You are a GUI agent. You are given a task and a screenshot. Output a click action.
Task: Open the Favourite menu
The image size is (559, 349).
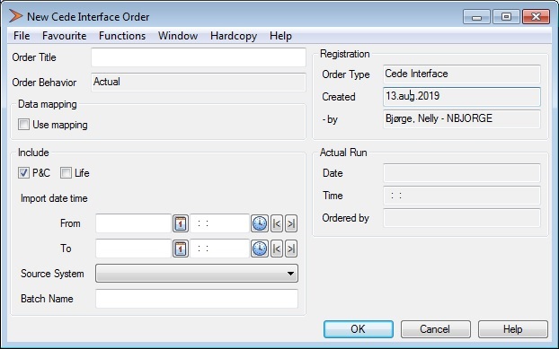tap(64, 36)
